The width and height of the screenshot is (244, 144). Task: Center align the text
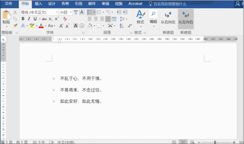96,19
